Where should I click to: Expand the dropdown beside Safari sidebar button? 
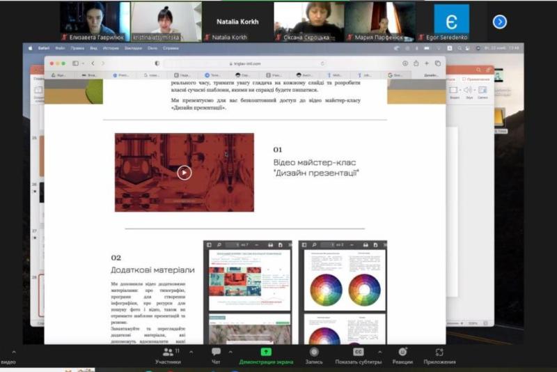coord(82,63)
